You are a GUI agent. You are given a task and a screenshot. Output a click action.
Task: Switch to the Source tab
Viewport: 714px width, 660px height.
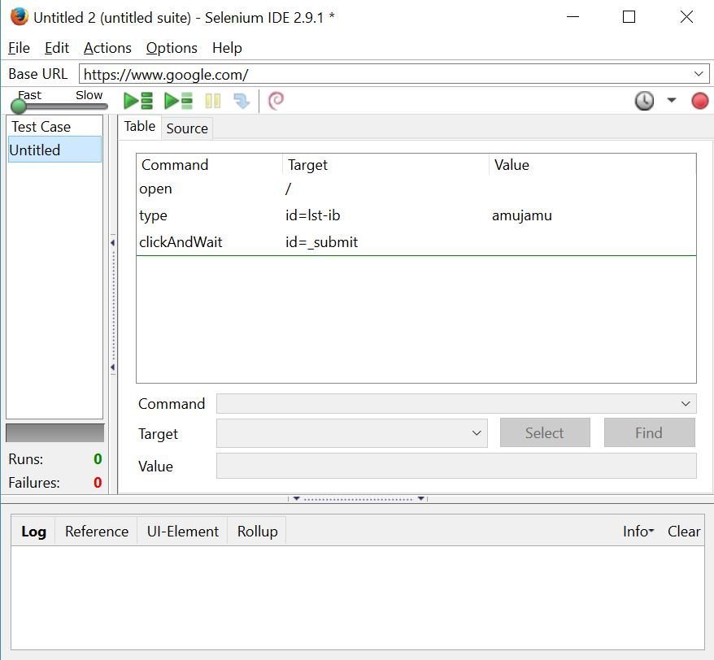pyautogui.click(x=187, y=128)
